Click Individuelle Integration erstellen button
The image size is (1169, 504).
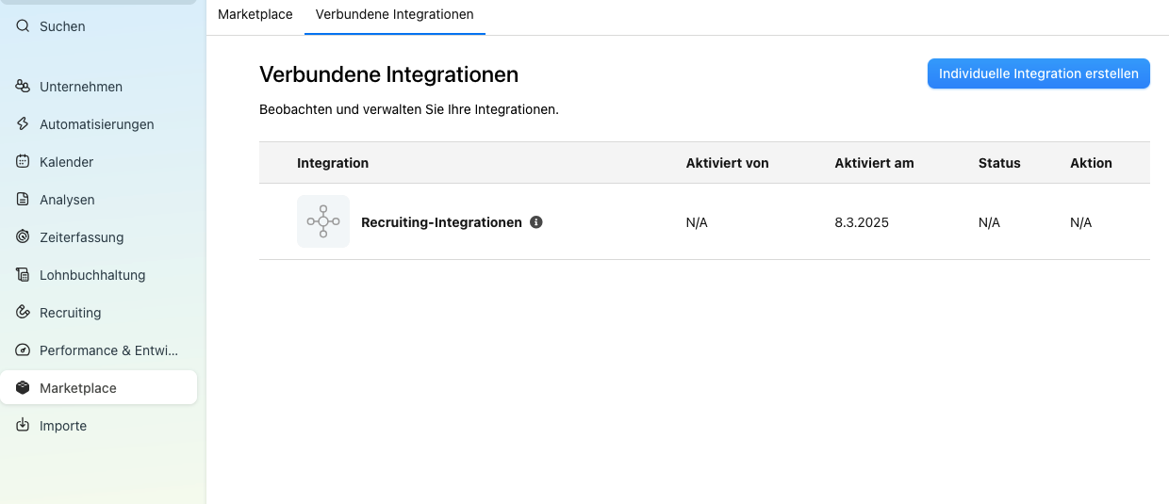[1039, 73]
